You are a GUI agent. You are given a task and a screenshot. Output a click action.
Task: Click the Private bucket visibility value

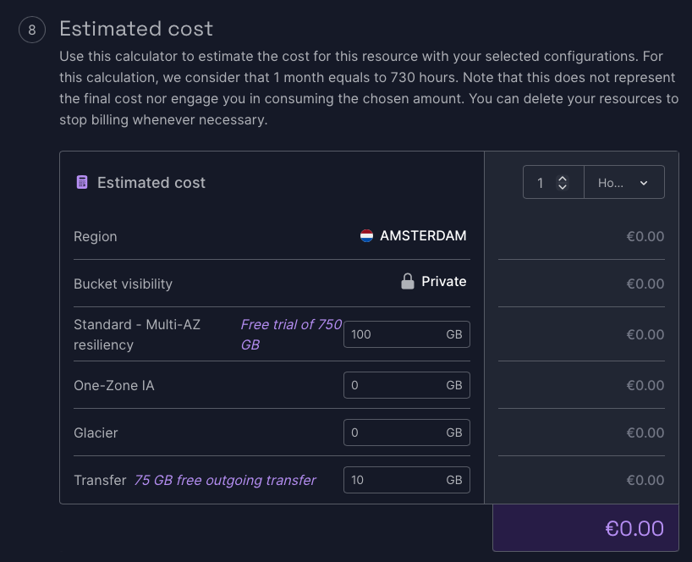pyautogui.click(x=443, y=282)
